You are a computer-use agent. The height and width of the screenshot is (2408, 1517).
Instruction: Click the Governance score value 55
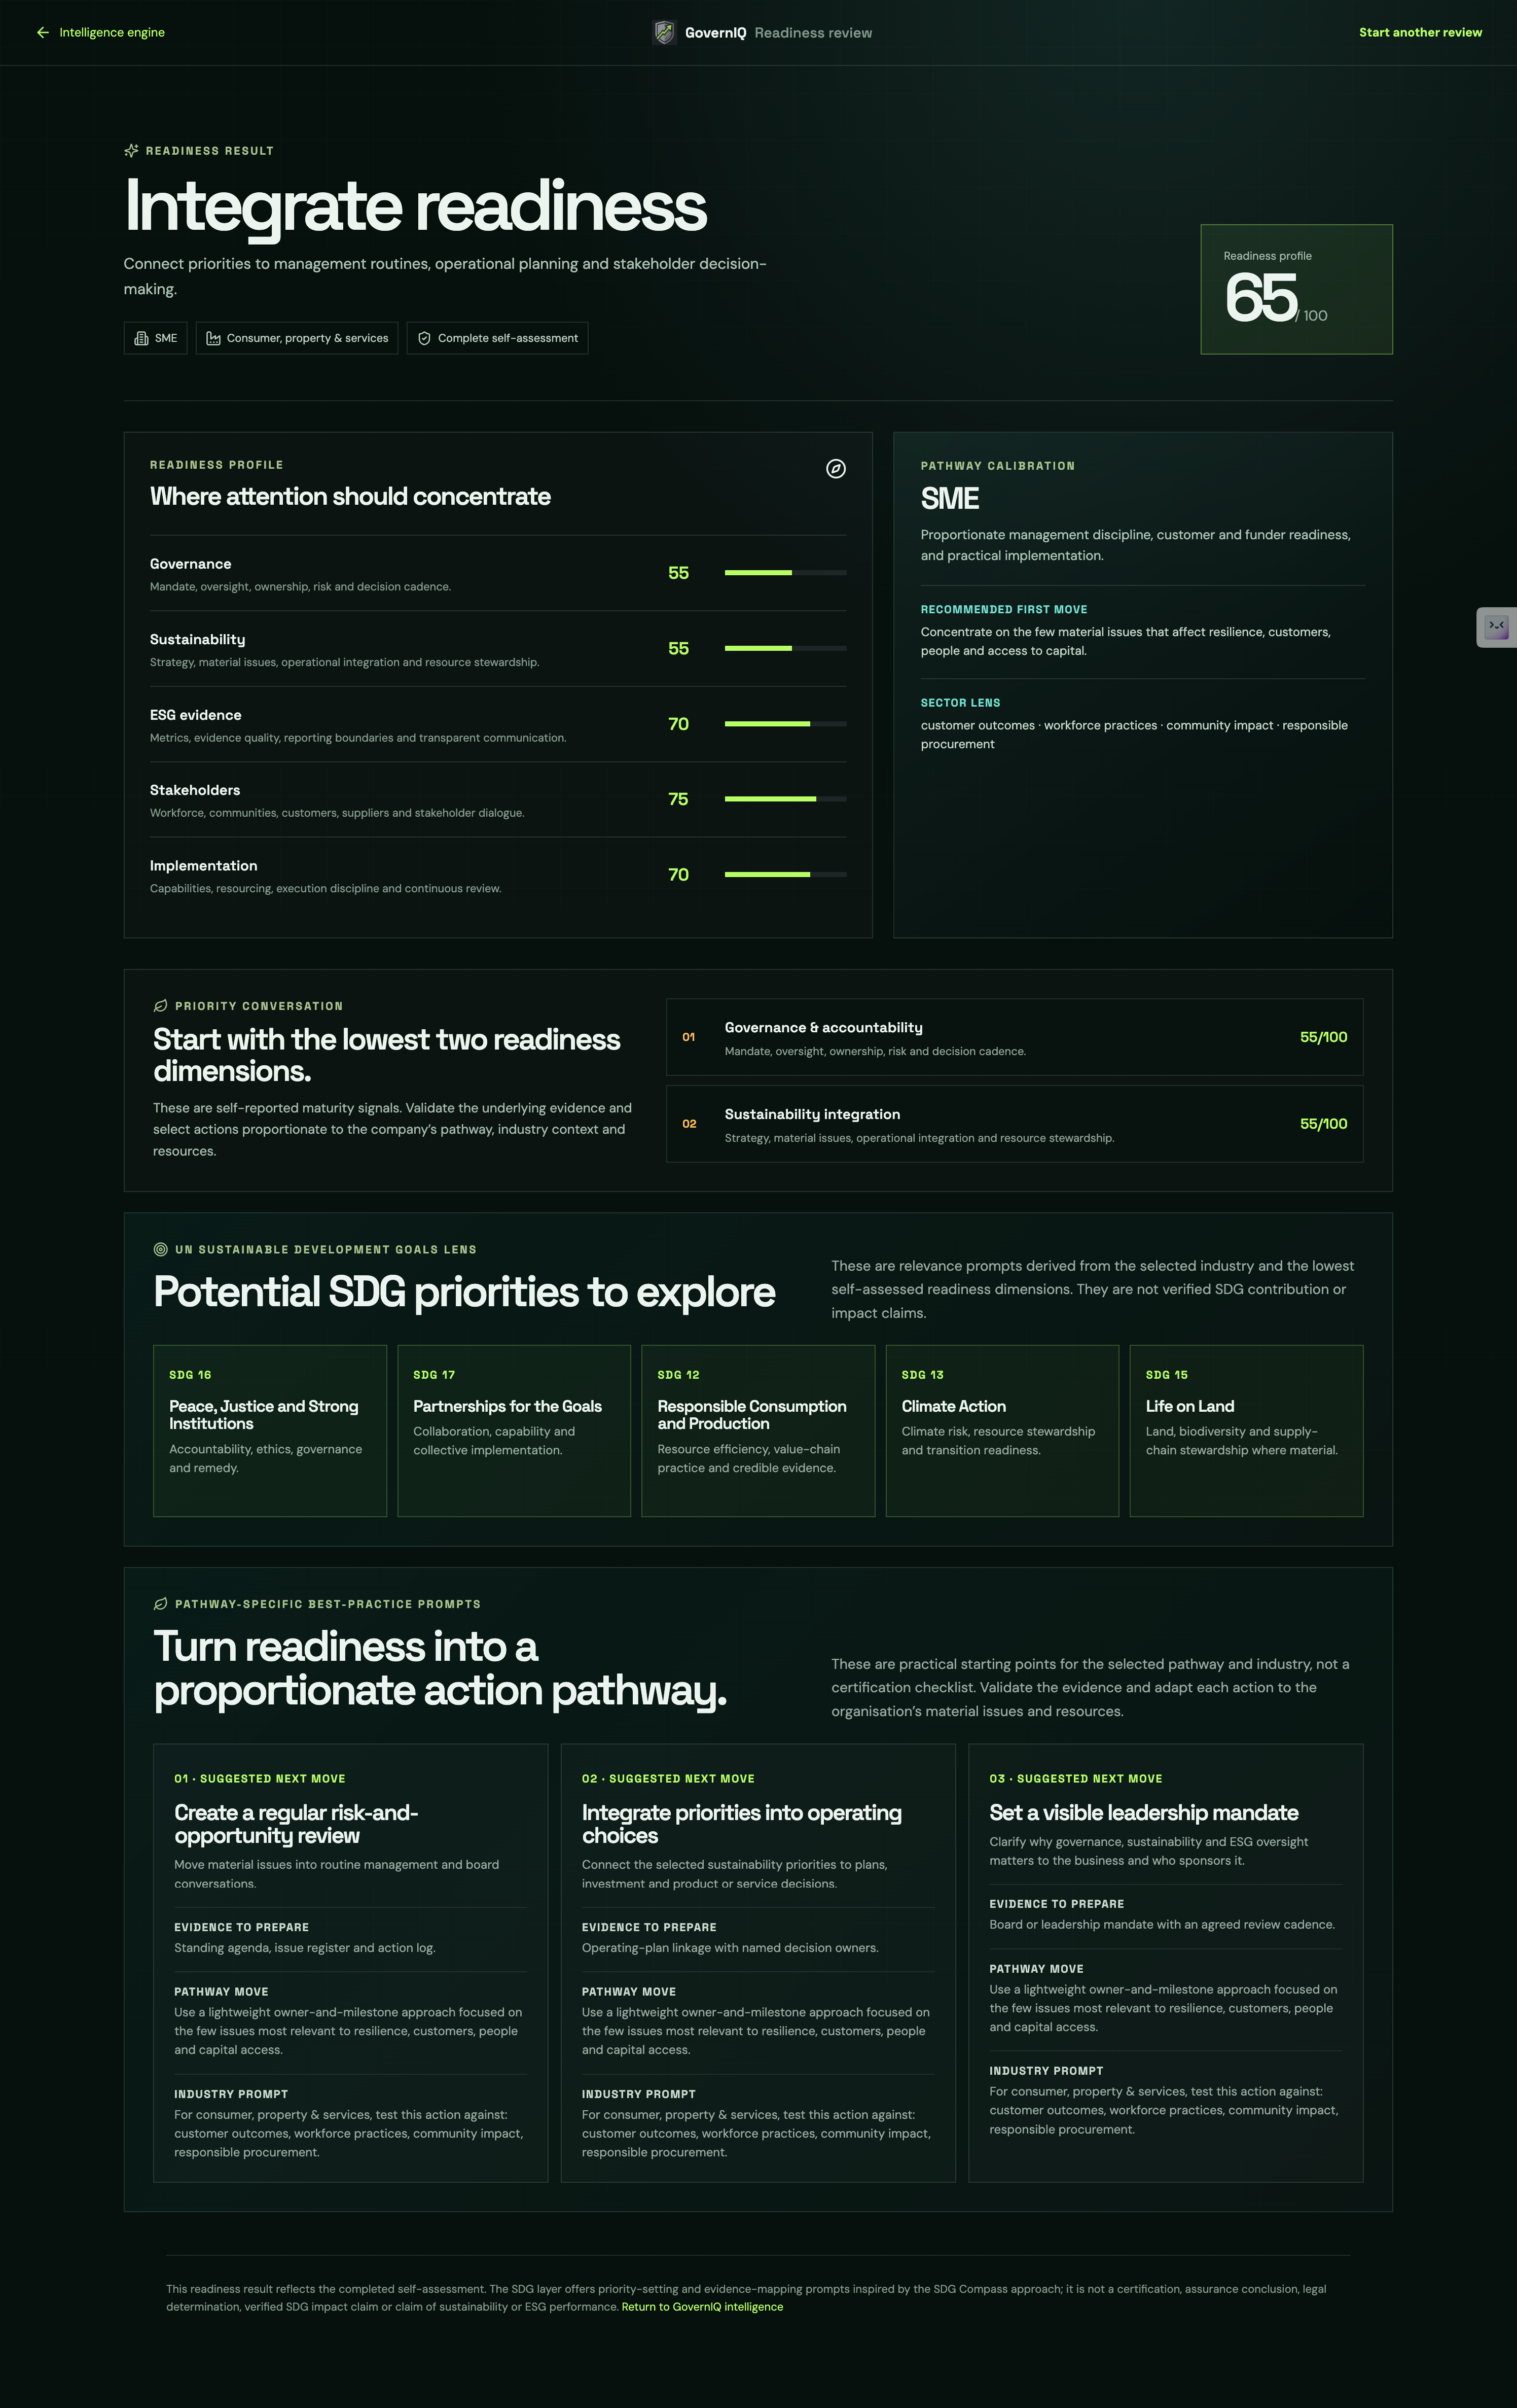coord(678,573)
